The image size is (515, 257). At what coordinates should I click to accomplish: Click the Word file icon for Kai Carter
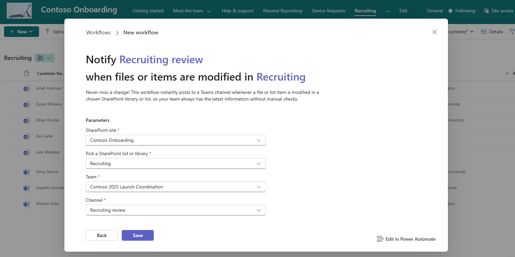tap(27, 136)
